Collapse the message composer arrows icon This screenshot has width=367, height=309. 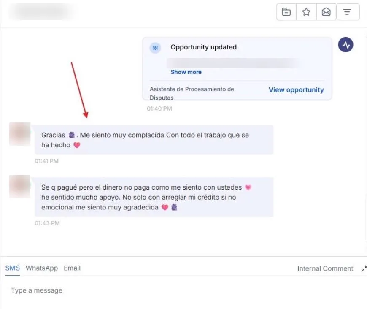(x=364, y=268)
